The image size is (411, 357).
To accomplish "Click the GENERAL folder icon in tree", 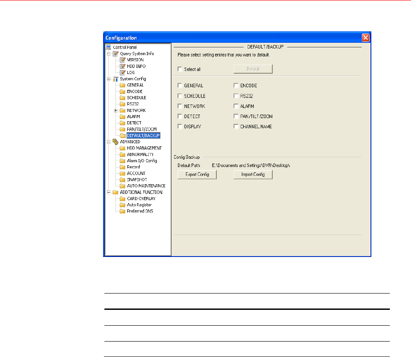I will [x=122, y=85].
